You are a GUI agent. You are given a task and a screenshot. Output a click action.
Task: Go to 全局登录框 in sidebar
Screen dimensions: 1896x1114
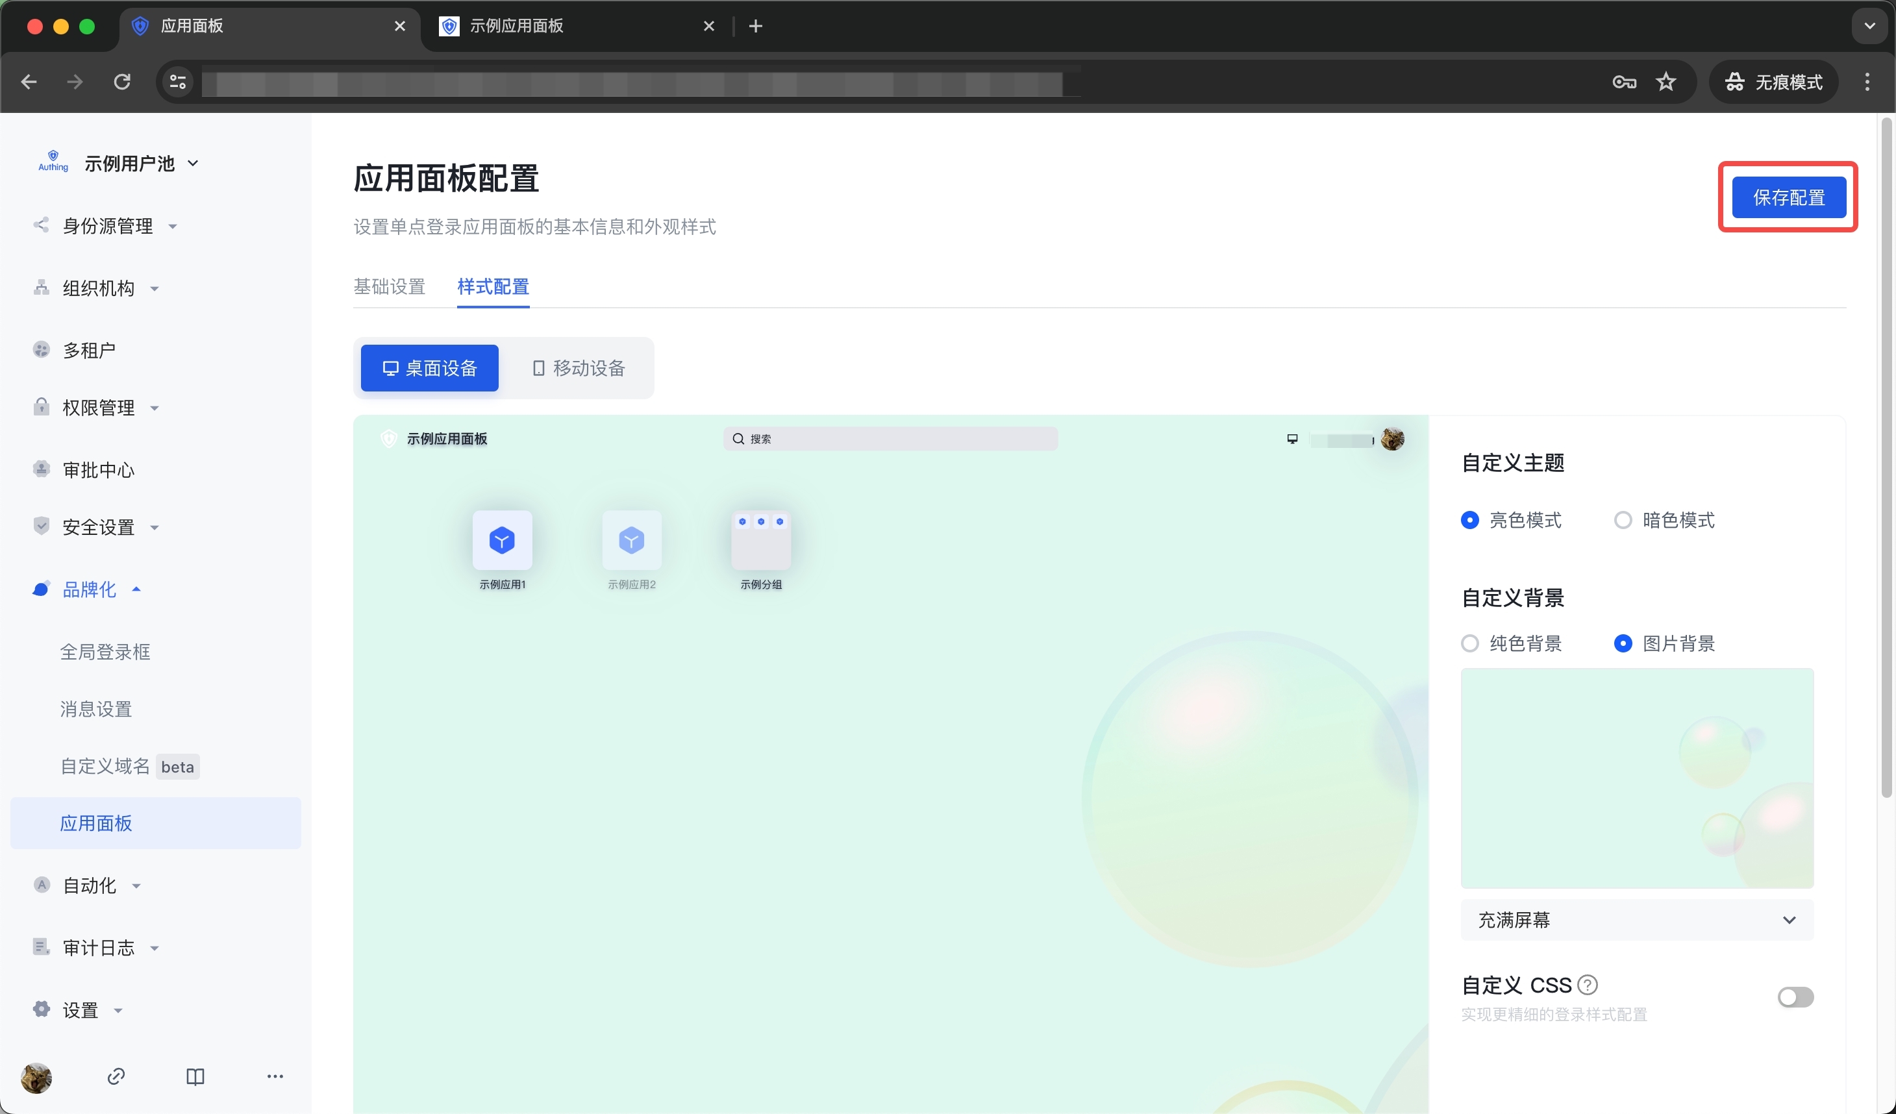click(x=105, y=651)
